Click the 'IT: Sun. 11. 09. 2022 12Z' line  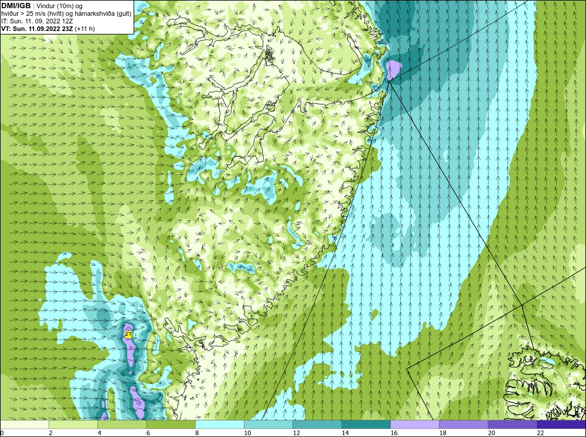coord(36,21)
